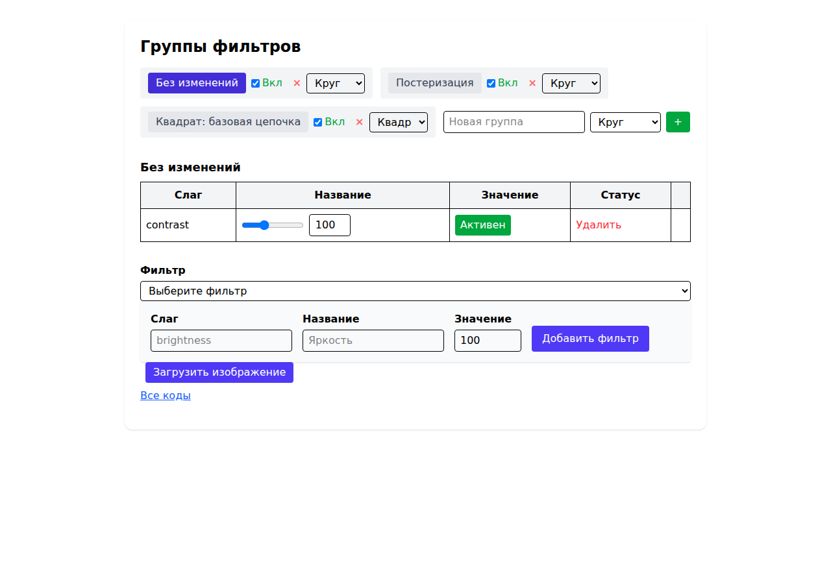Delete the Постеризация group via × icon
The image size is (831, 584).
pyautogui.click(x=532, y=83)
